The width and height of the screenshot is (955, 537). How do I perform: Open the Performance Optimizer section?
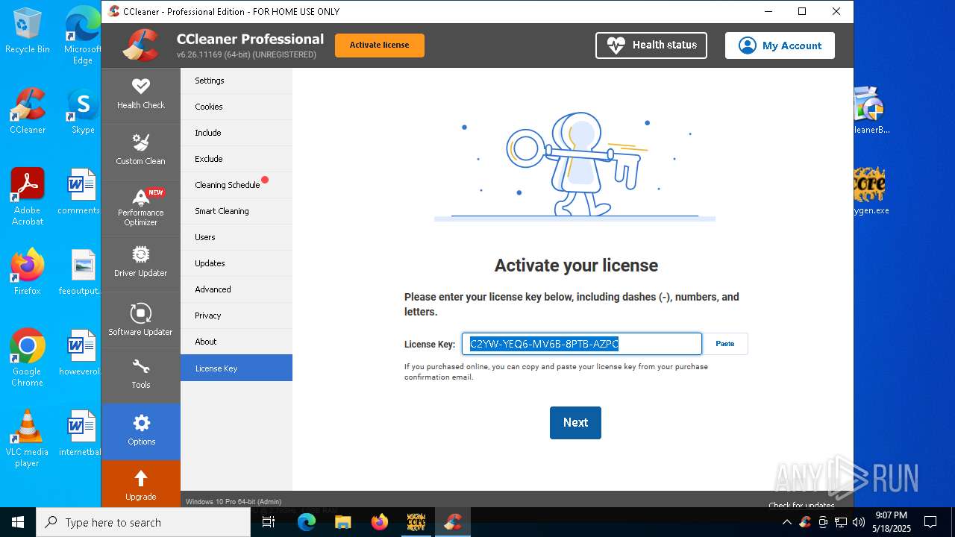140,207
